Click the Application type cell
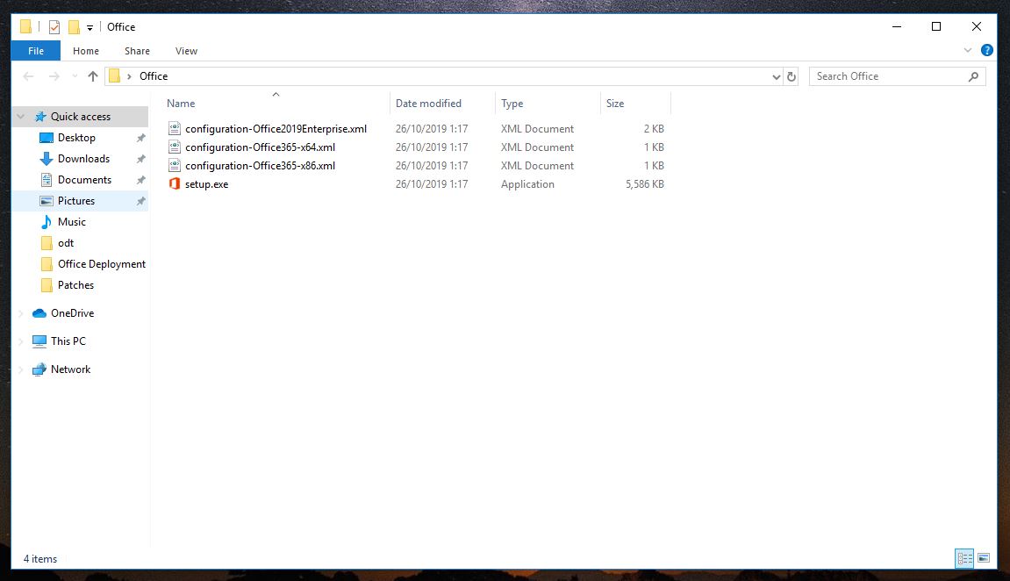 coord(527,184)
